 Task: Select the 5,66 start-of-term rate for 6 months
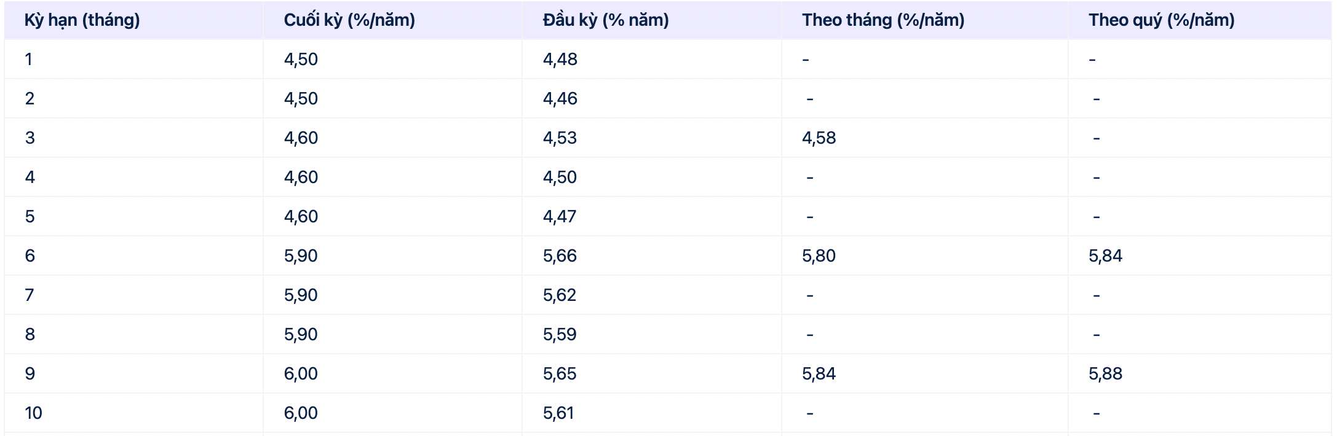click(x=560, y=256)
